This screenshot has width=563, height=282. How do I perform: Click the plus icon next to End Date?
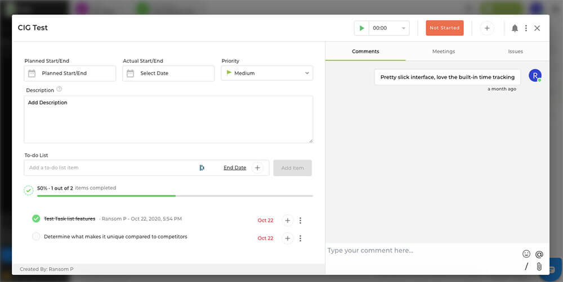coord(257,168)
